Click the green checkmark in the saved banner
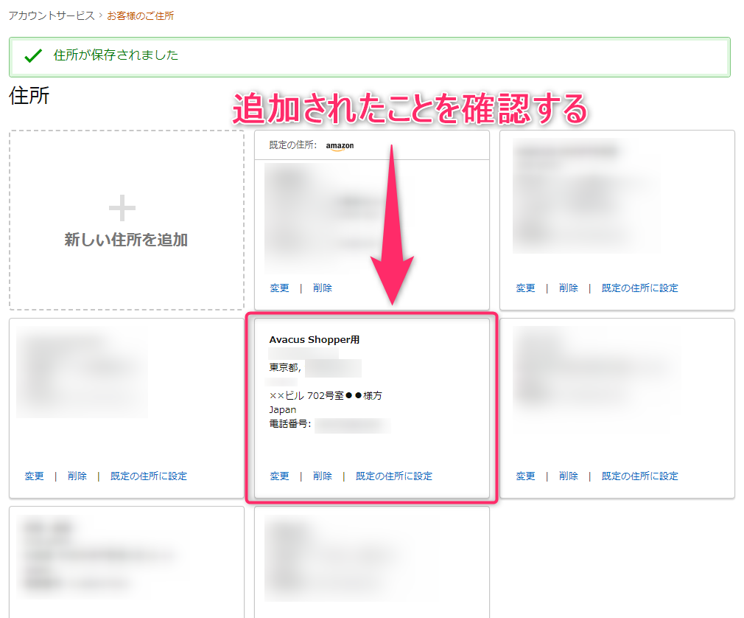 pos(32,56)
